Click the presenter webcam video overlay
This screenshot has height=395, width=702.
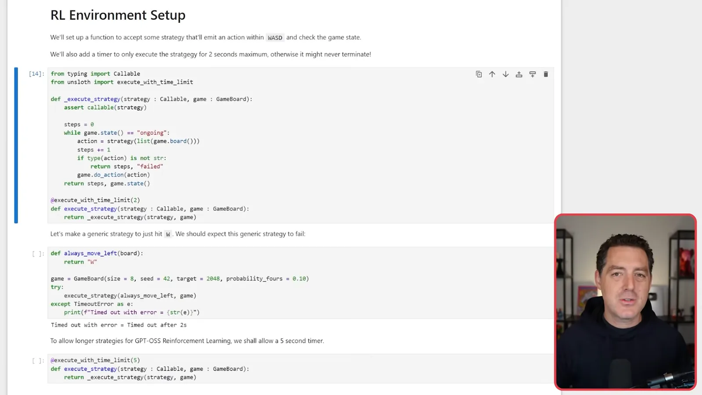[x=626, y=302]
